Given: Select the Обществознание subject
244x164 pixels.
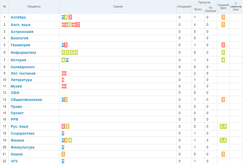Looking at the screenshot, I should click(26, 100).
